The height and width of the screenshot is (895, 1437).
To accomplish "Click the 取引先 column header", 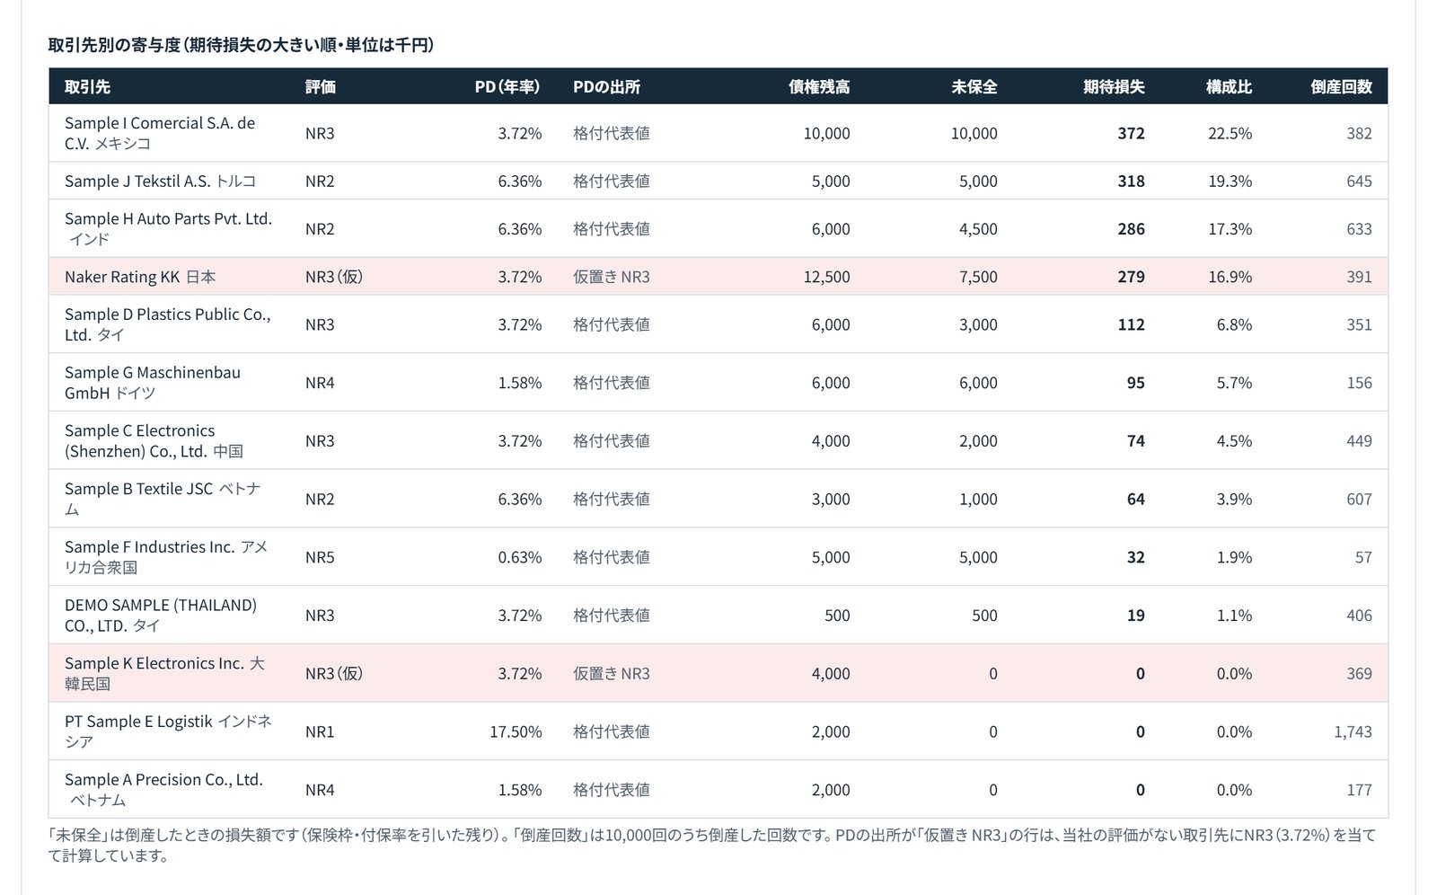I will (87, 87).
